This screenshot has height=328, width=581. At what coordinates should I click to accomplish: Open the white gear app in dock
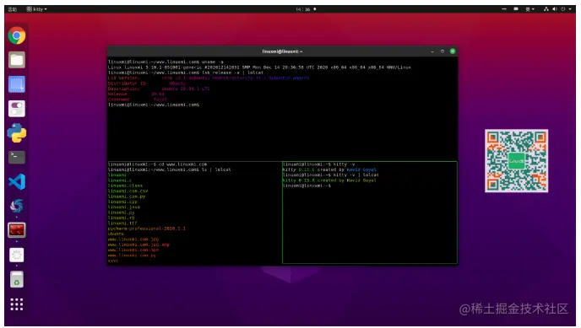(x=17, y=255)
